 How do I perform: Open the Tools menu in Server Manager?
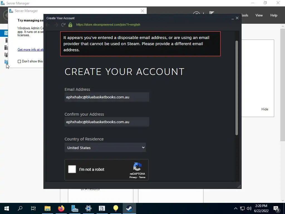(x=245, y=15)
